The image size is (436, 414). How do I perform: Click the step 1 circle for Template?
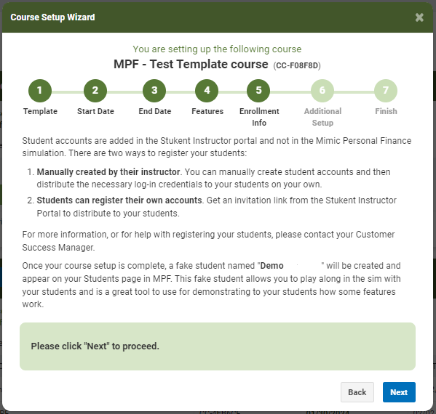(40, 91)
